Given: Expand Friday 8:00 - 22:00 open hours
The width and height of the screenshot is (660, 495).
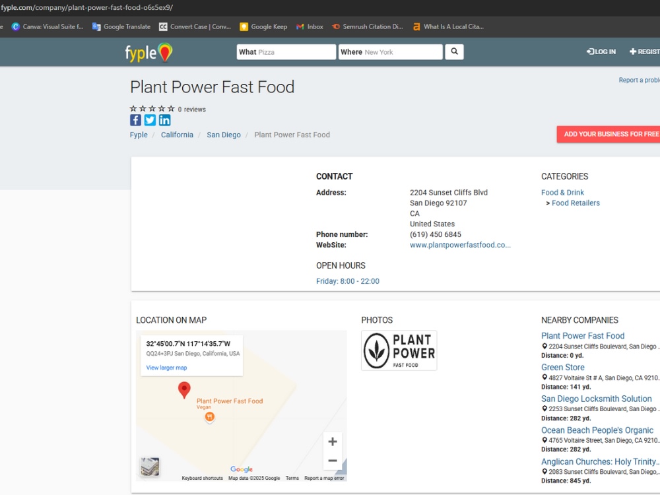Looking at the screenshot, I should (x=348, y=281).
